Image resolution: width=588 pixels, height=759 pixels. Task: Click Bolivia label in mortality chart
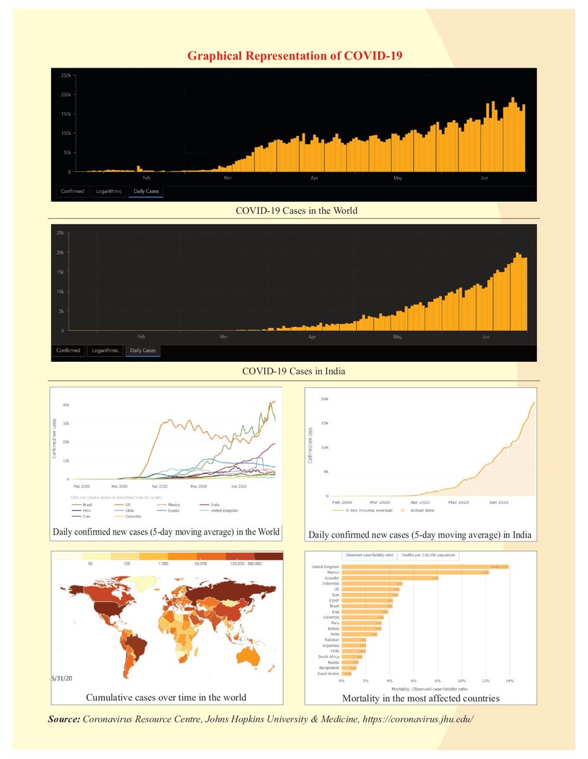click(x=333, y=629)
